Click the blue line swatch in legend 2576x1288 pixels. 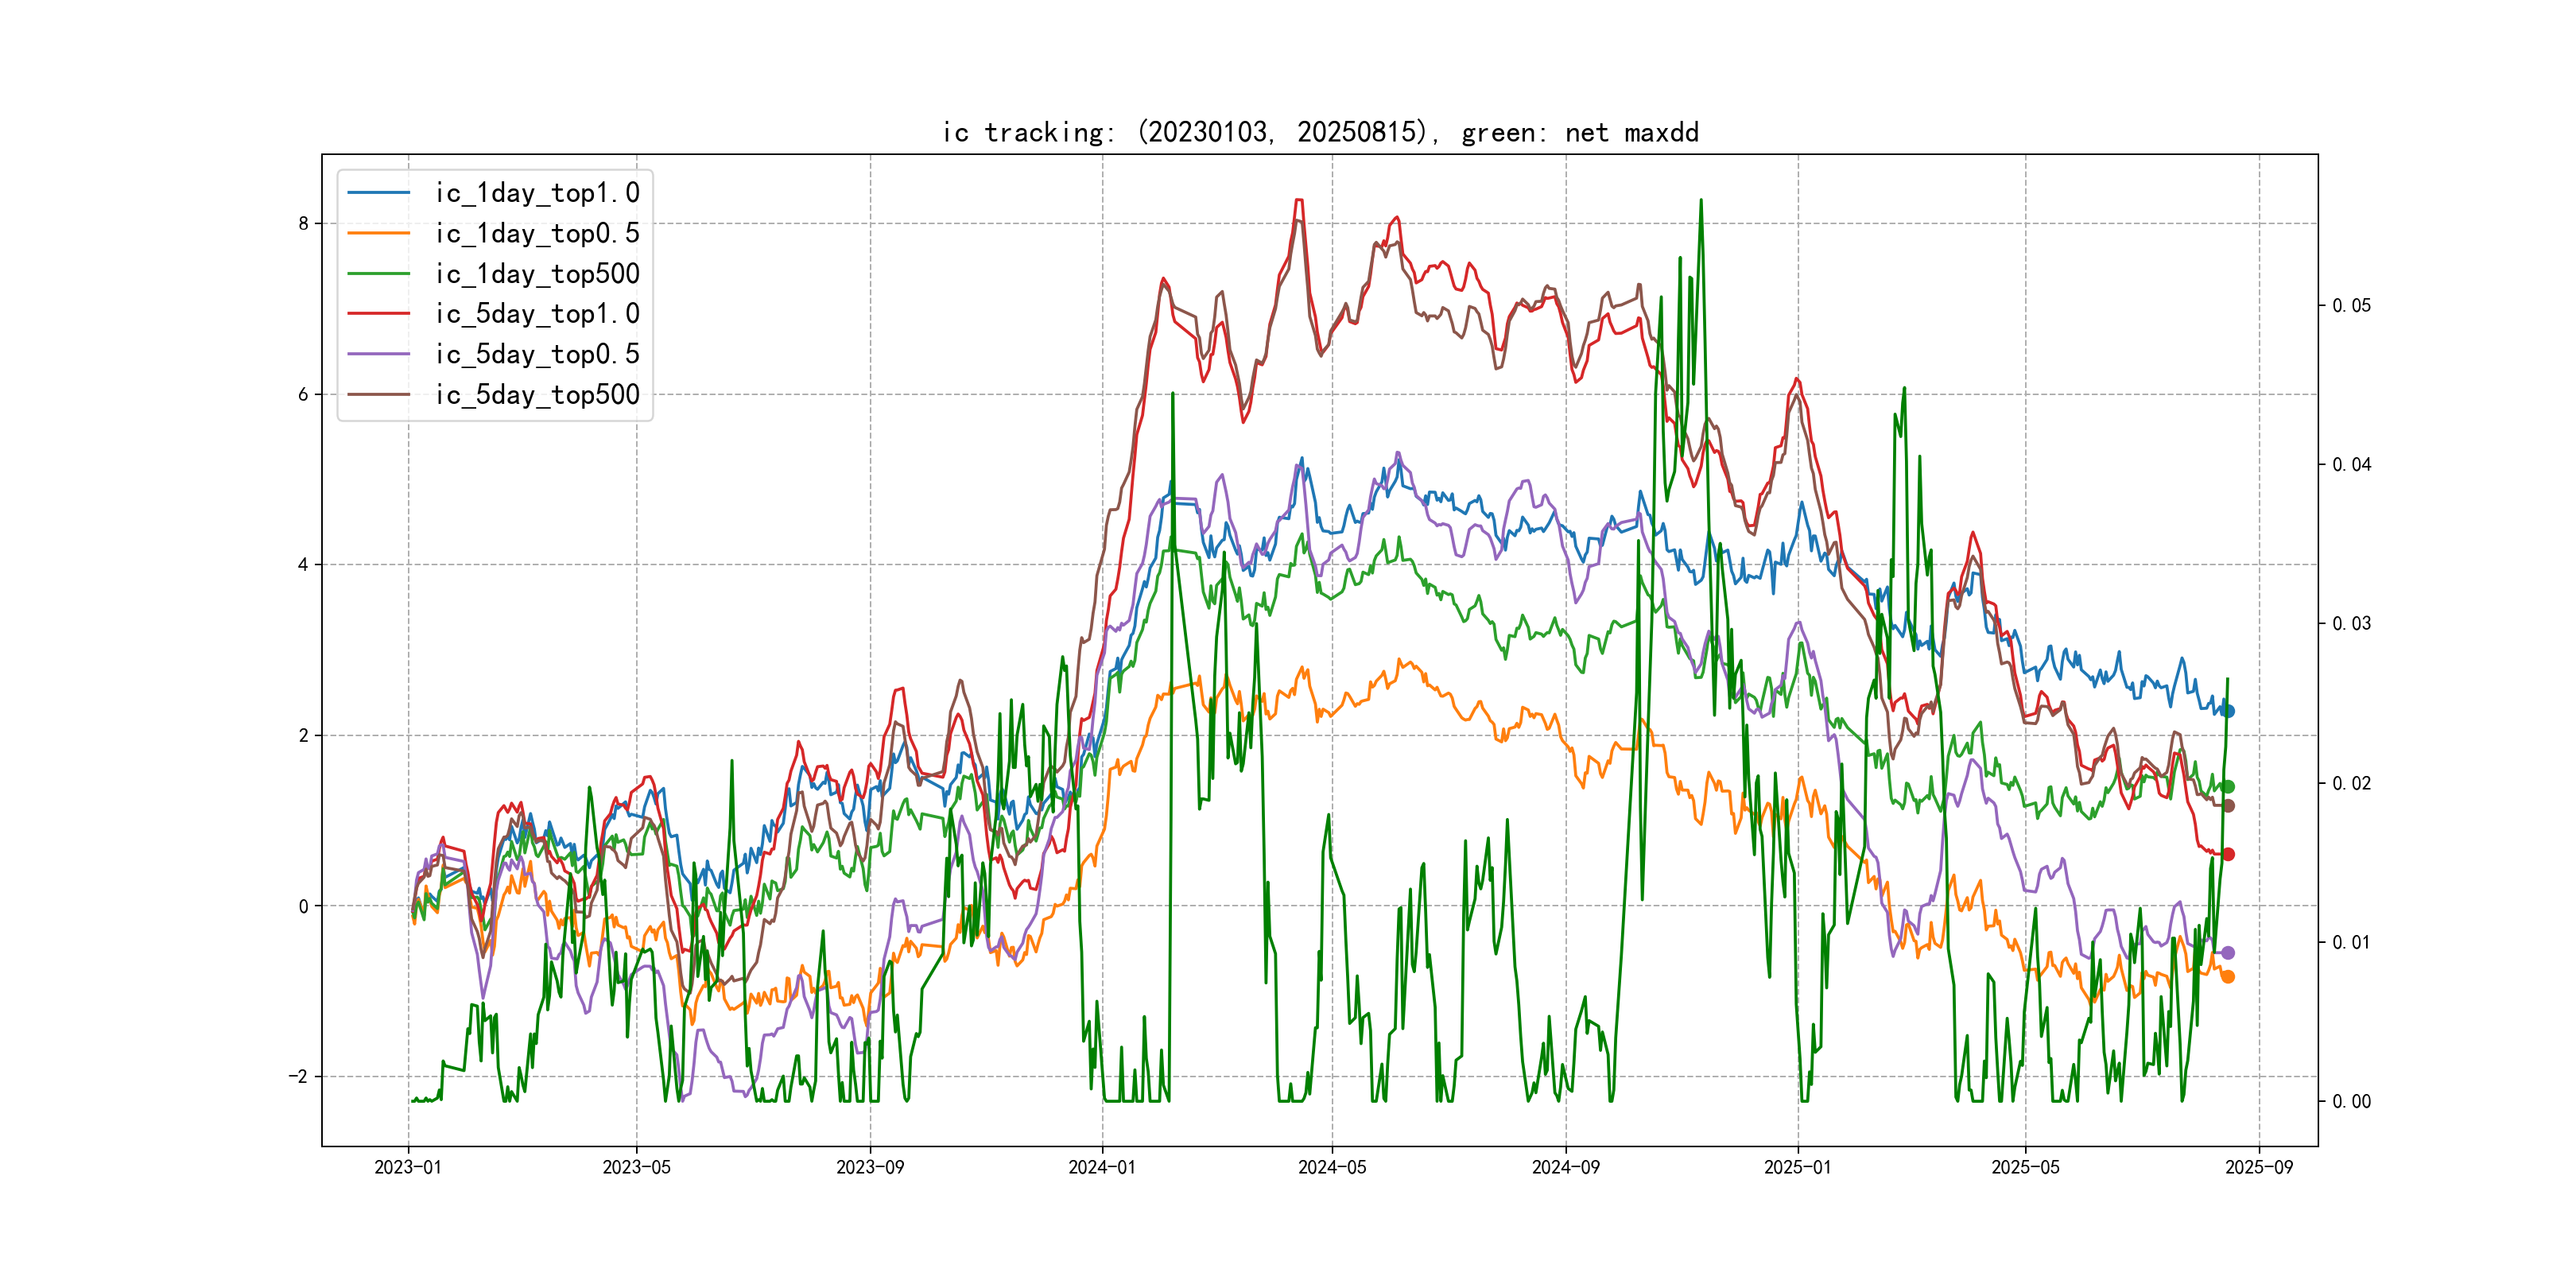point(379,193)
